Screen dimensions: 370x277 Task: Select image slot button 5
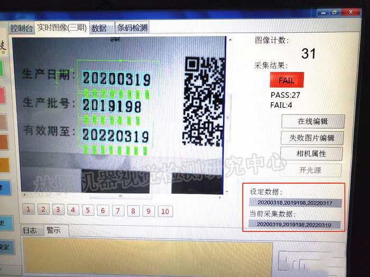point(88,211)
